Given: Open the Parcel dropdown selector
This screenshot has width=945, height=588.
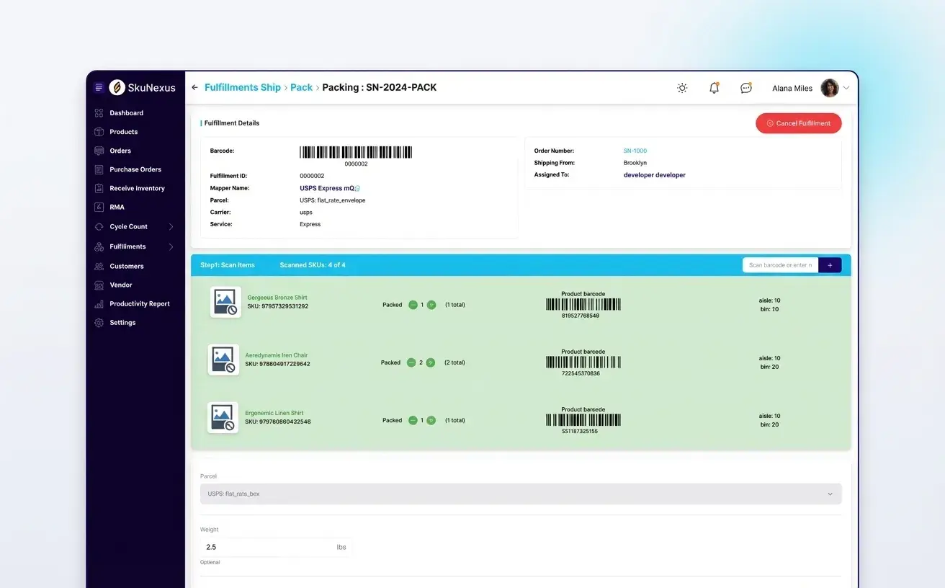Looking at the screenshot, I should pyautogui.click(x=520, y=494).
